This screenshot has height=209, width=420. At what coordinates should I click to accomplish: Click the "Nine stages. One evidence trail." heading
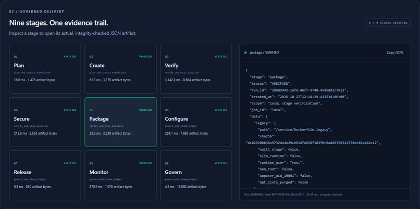click(x=59, y=23)
